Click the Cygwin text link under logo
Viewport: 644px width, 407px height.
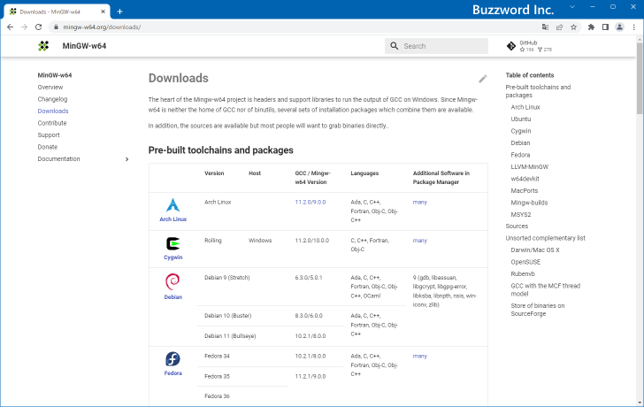(x=172, y=257)
